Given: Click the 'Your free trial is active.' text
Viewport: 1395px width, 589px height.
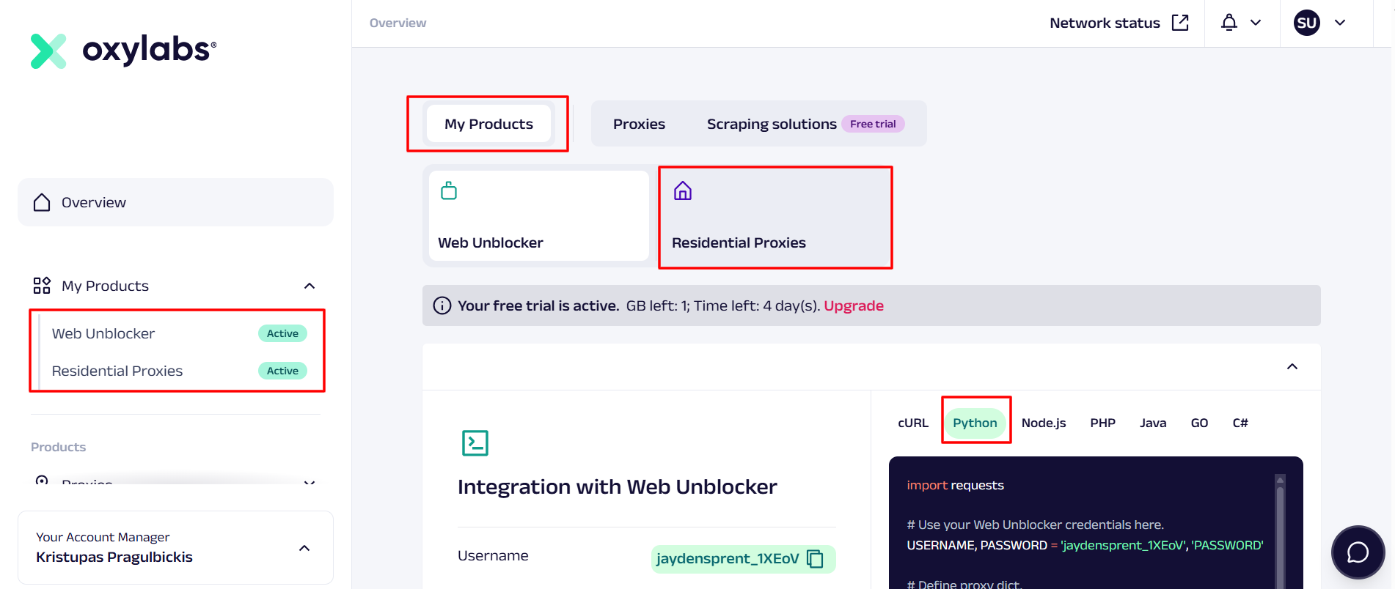Looking at the screenshot, I should pyautogui.click(x=538, y=305).
